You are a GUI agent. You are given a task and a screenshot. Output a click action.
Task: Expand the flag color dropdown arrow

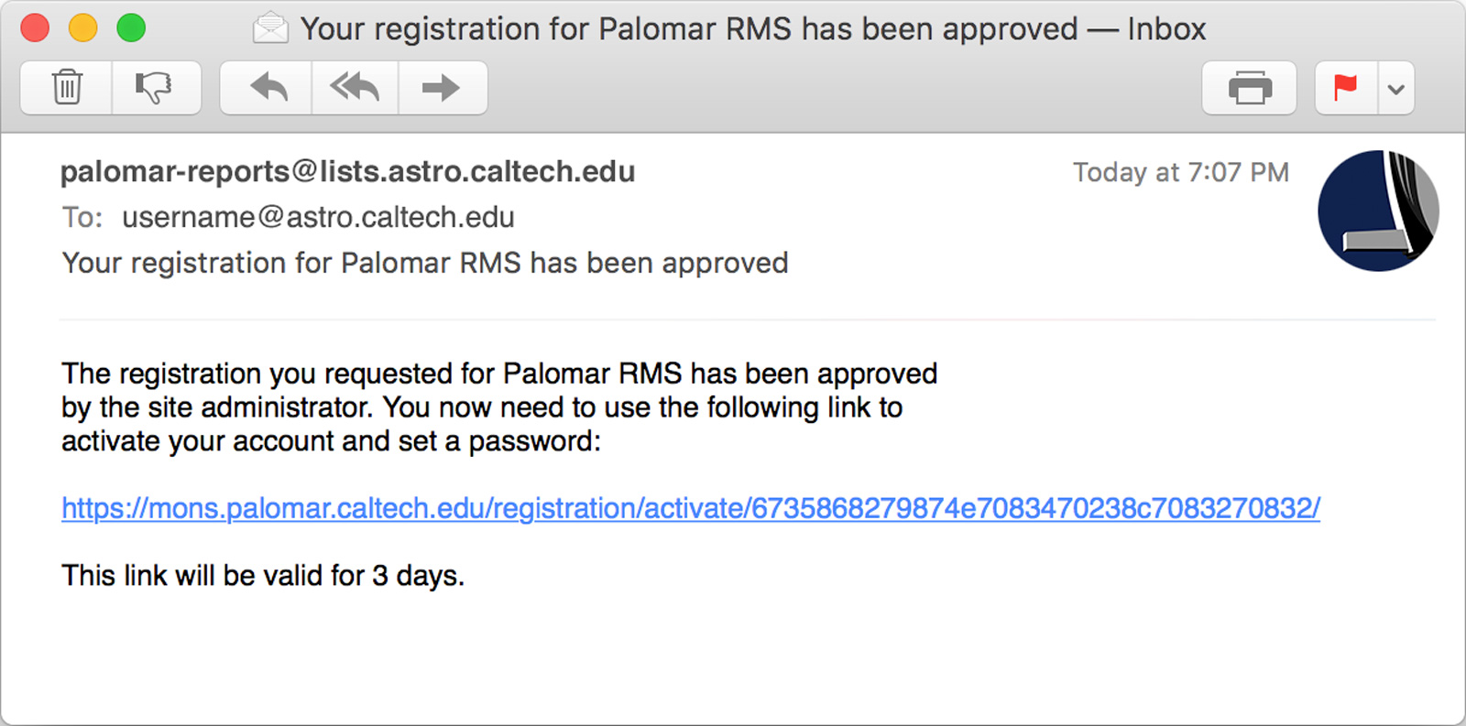tap(1396, 88)
